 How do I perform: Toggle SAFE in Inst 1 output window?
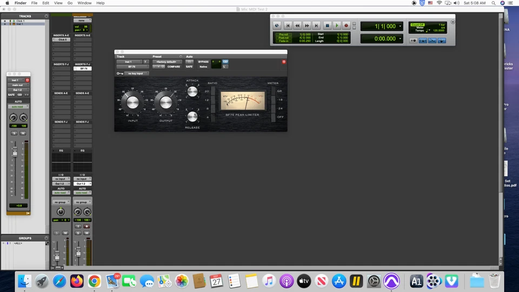(x=11, y=95)
